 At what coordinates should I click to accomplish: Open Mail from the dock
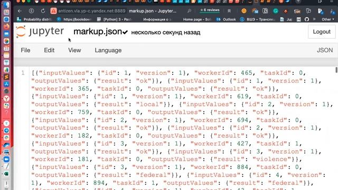point(6,34)
